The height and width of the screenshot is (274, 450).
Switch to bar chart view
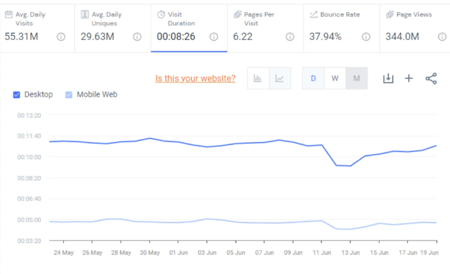258,79
